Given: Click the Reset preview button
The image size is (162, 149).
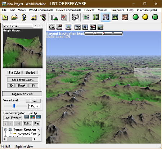Looking at the screenshot, I should click(22, 86).
